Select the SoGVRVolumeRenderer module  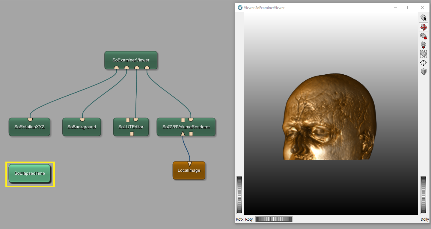click(186, 127)
